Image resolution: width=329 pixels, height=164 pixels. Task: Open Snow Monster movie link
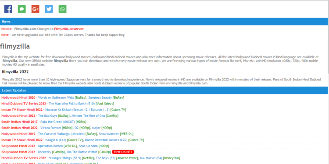tap(109, 134)
